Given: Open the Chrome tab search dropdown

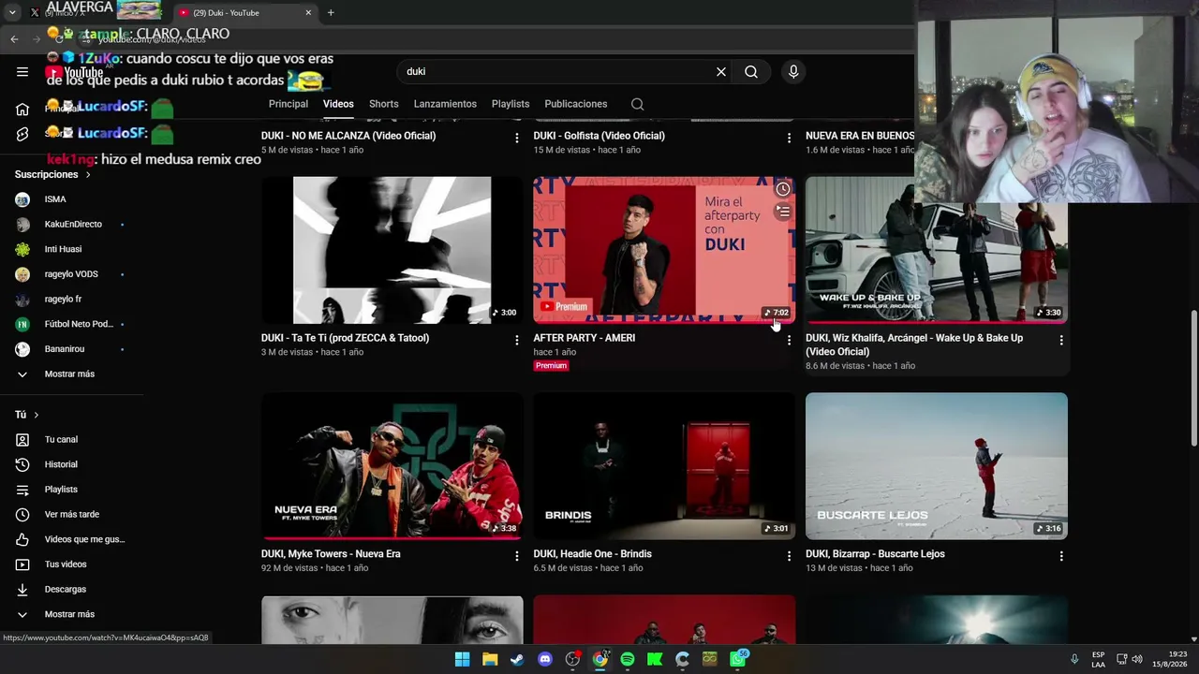Looking at the screenshot, I should pyautogui.click(x=12, y=12).
